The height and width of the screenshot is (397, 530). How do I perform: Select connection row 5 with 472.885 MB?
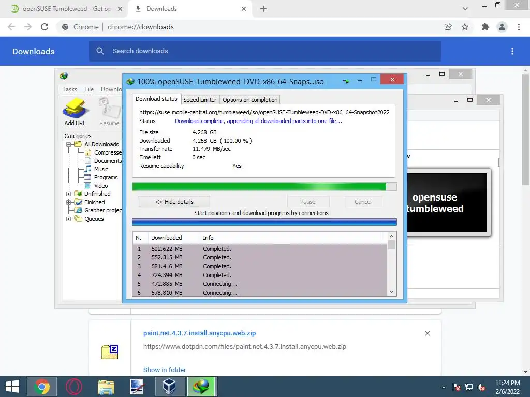[260, 284]
